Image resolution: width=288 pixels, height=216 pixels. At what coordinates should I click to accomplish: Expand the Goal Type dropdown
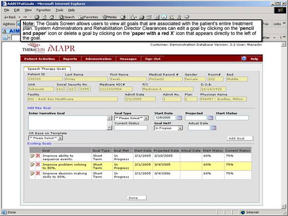(146, 118)
